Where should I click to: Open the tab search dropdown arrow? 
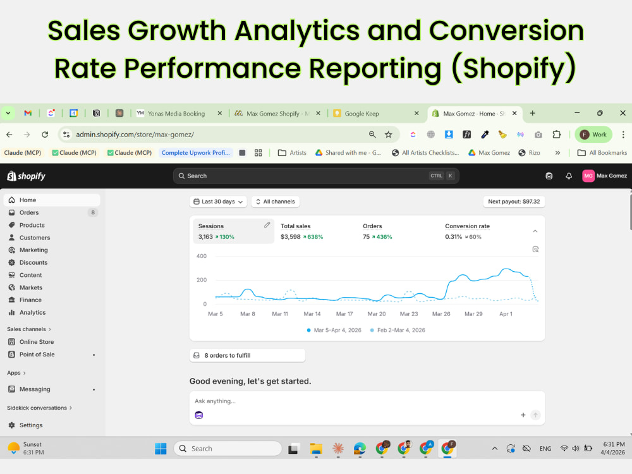click(x=8, y=113)
